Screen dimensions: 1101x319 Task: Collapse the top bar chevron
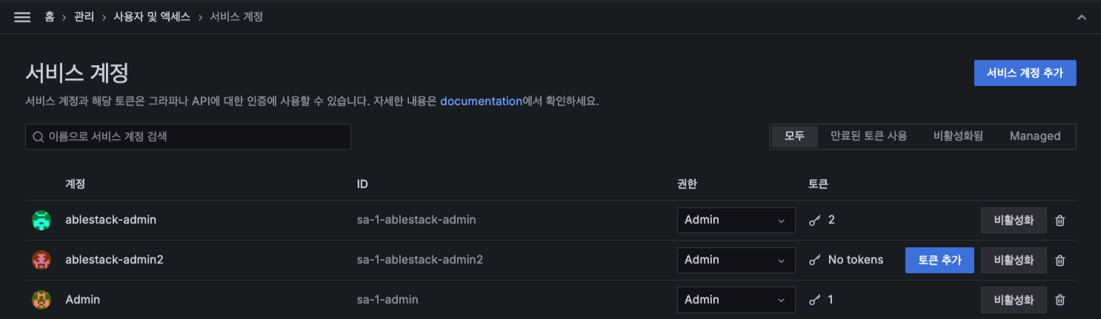(x=1082, y=17)
